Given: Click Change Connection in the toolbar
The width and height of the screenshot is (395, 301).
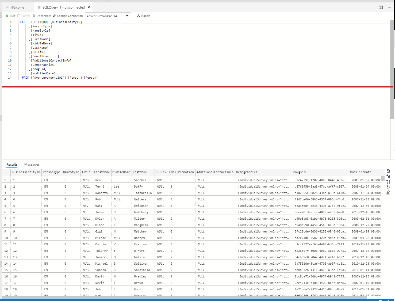Looking at the screenshot, I should (x=68, y=16).
